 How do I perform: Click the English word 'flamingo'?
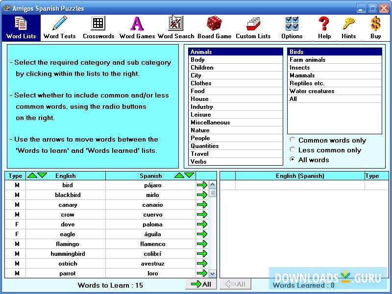click(x=68, y=244)
